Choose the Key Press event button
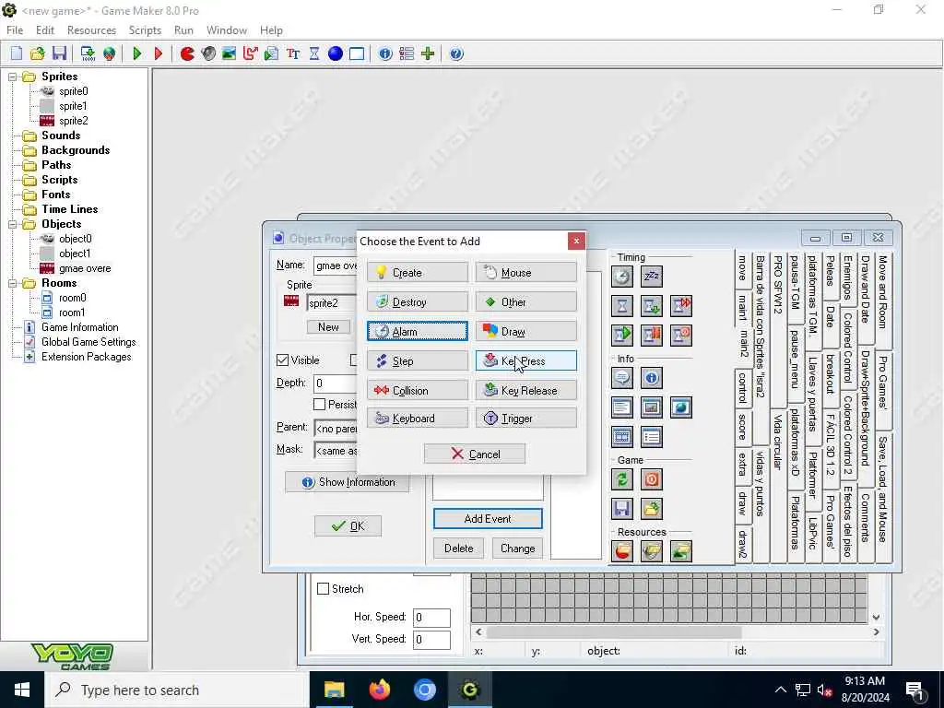Viewport: 944px width, 708px height. point(526,360)
